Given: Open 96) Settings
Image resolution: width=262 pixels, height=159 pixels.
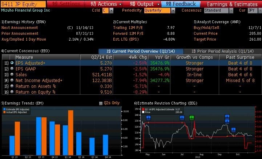Looking at the screenshot, I should [66, 4].
